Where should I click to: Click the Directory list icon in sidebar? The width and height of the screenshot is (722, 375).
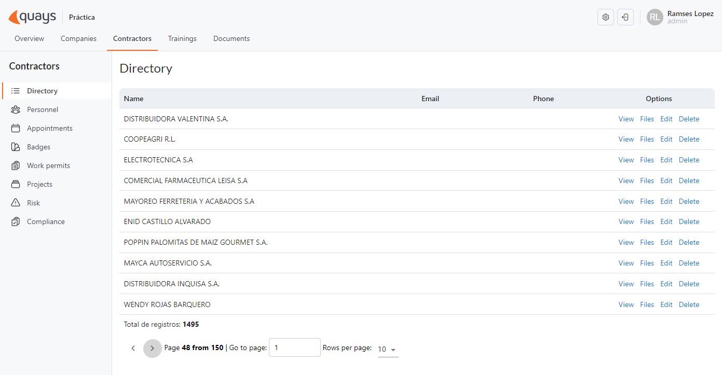[16, 91]
